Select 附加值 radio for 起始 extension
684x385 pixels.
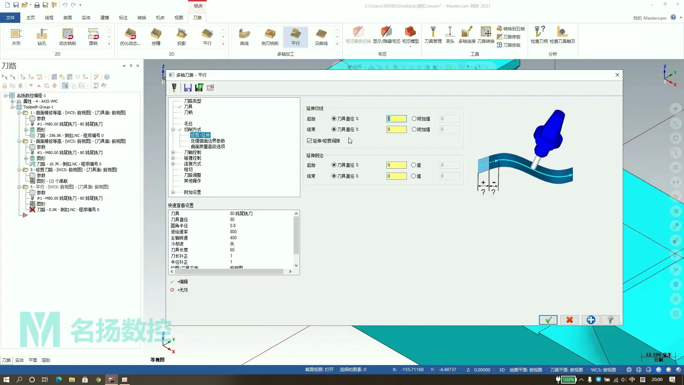click(x=414, y=119)
